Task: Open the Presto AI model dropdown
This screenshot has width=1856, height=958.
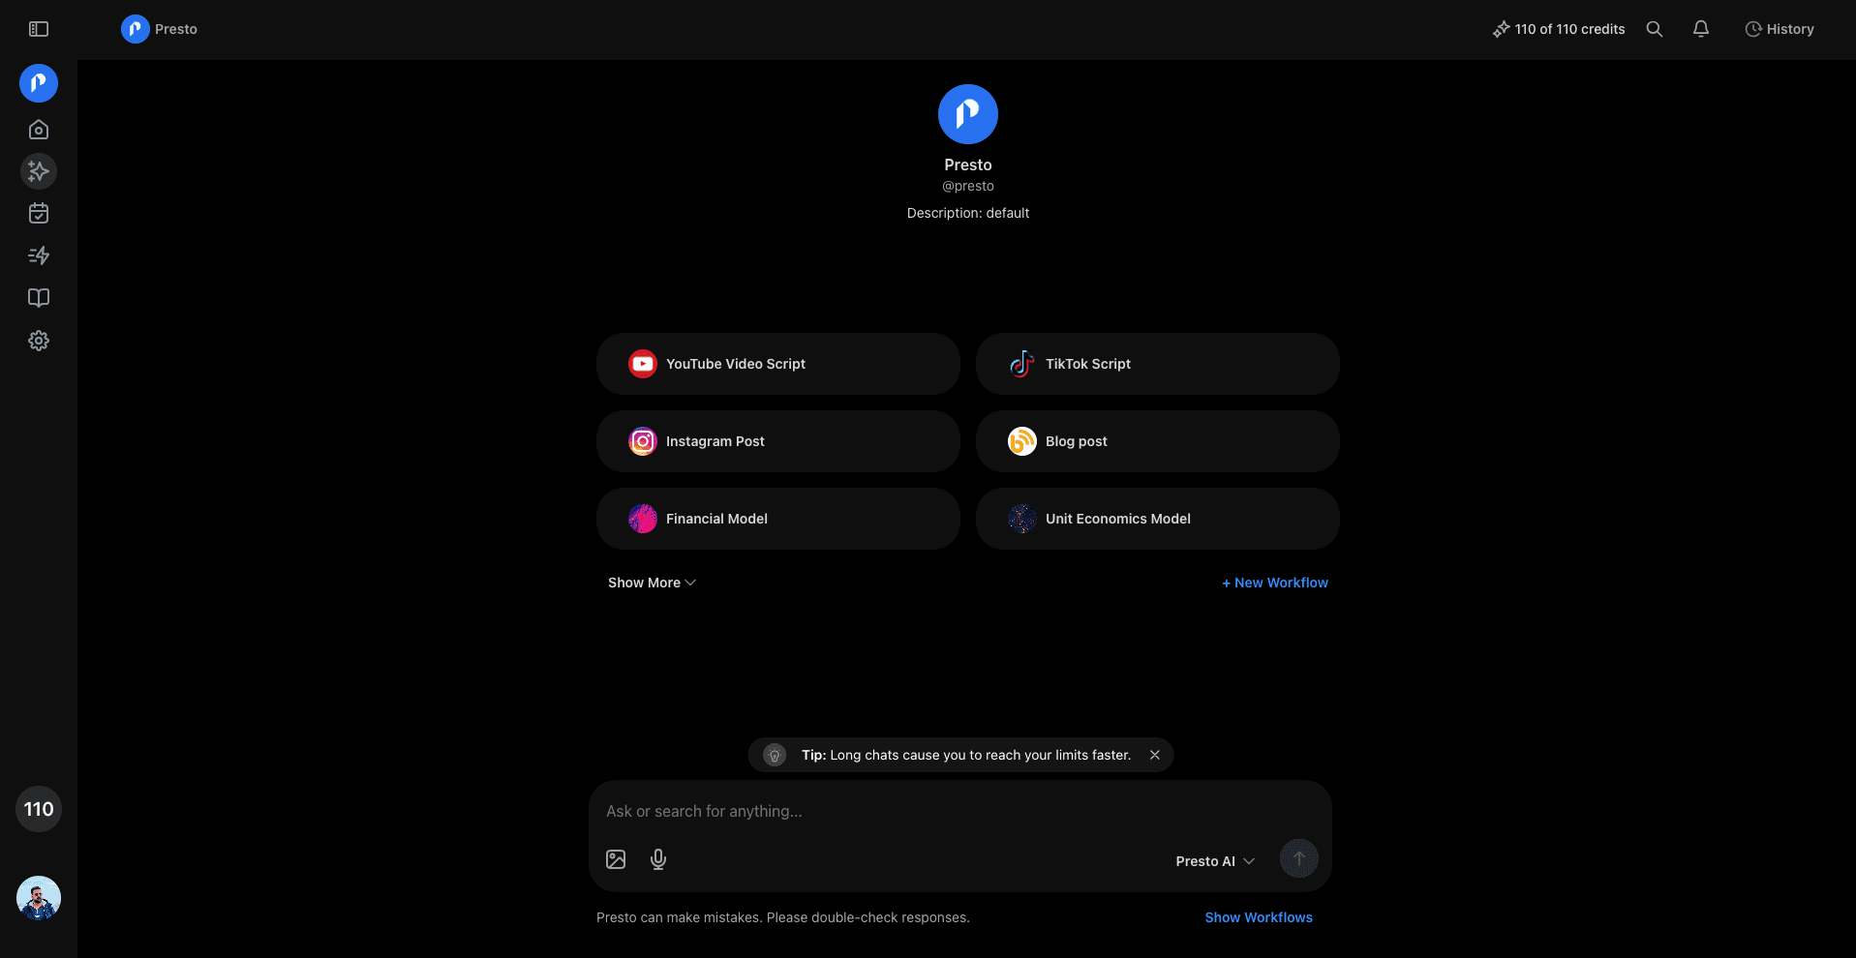Action: coord(1214,860)
